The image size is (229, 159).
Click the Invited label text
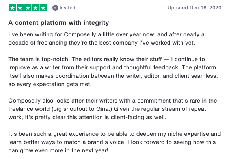pos(67,8)
